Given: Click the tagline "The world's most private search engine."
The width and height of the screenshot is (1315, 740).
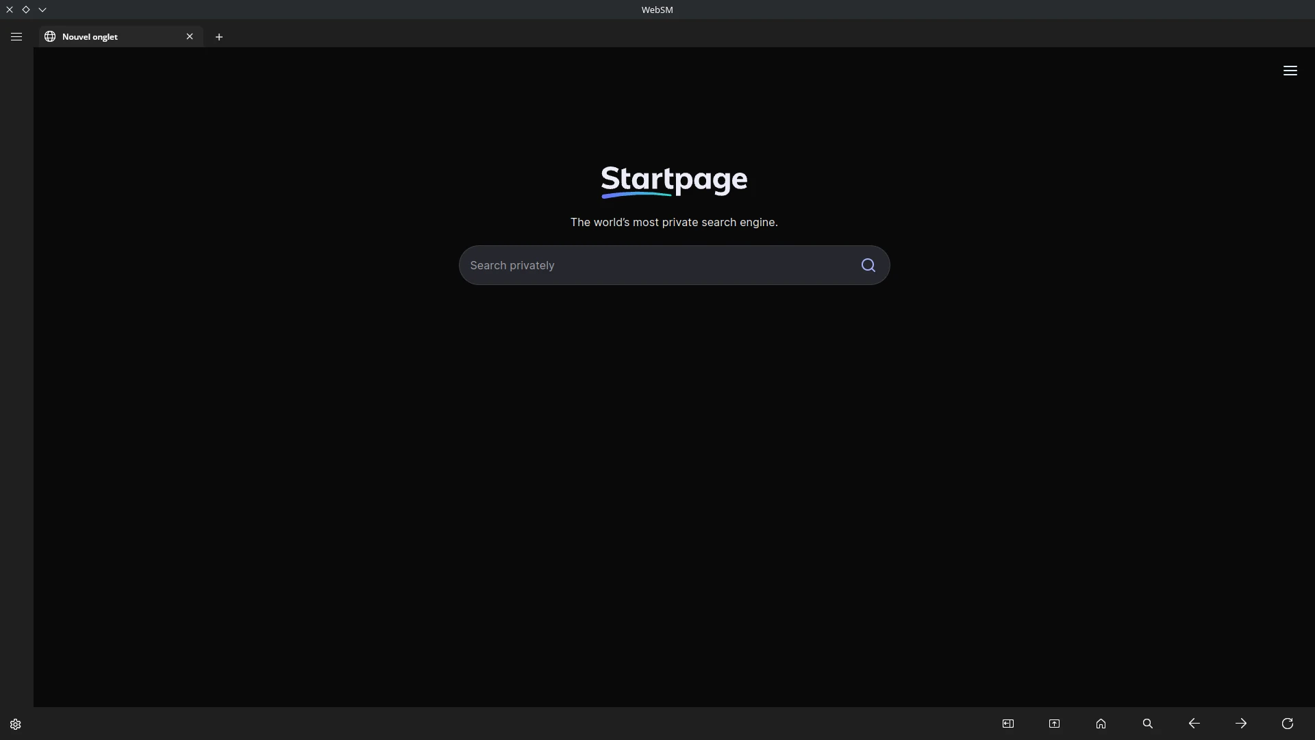Looking at the screenshot, I should tap(674, 222).
